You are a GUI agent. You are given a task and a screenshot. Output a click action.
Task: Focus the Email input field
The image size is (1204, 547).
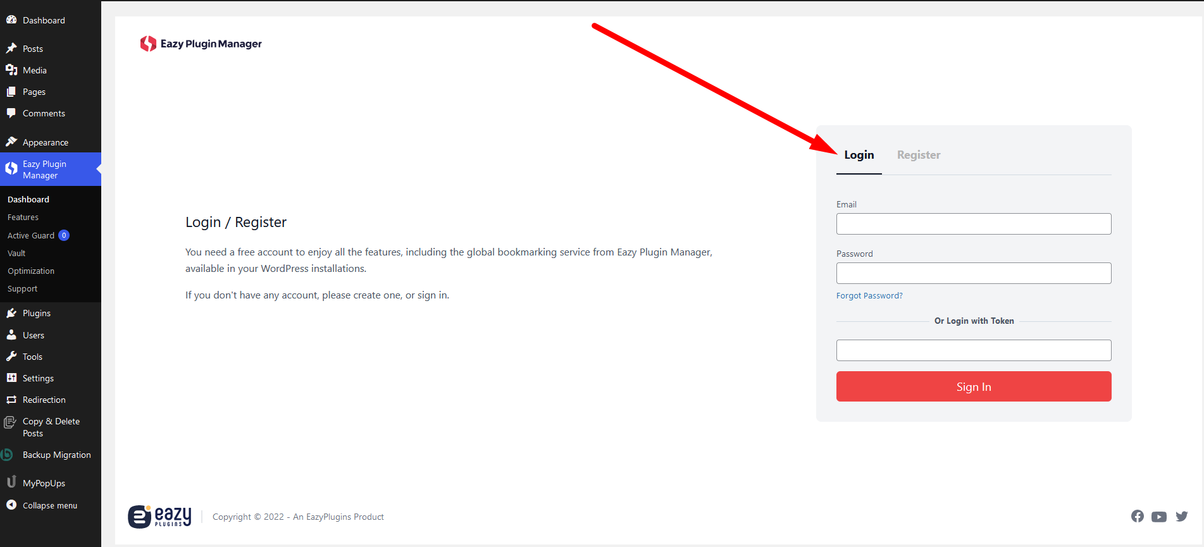[x=973, y=224]
